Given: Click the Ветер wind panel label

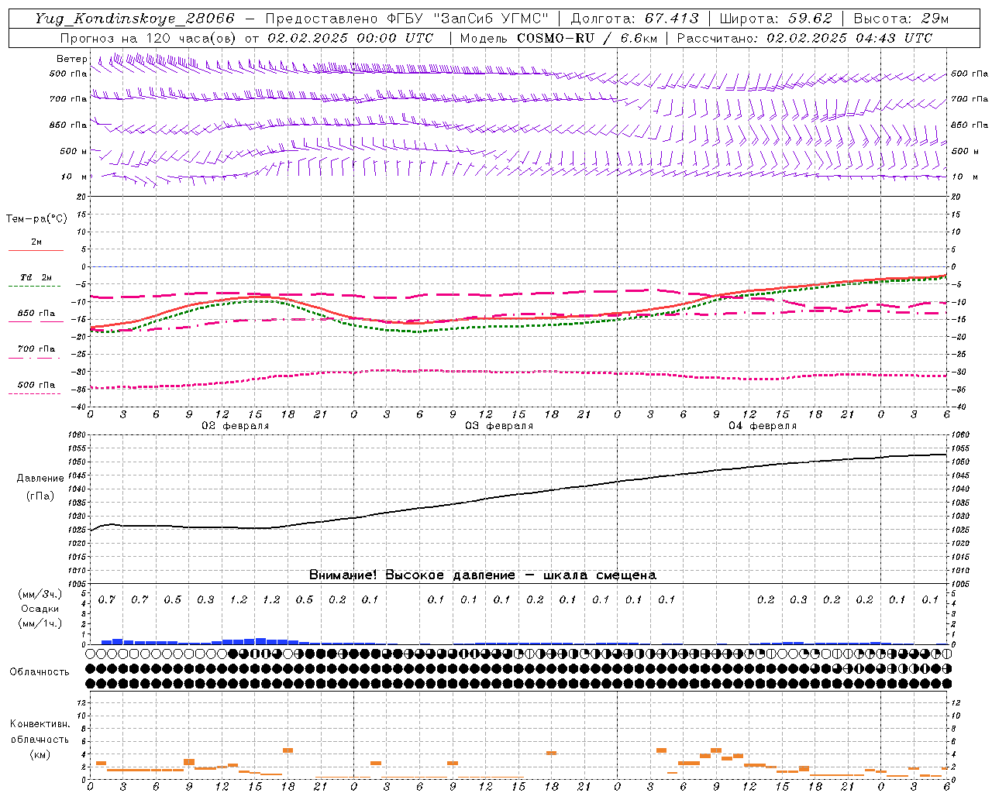Looking at the screenshot, I should (x=72, y=59).
